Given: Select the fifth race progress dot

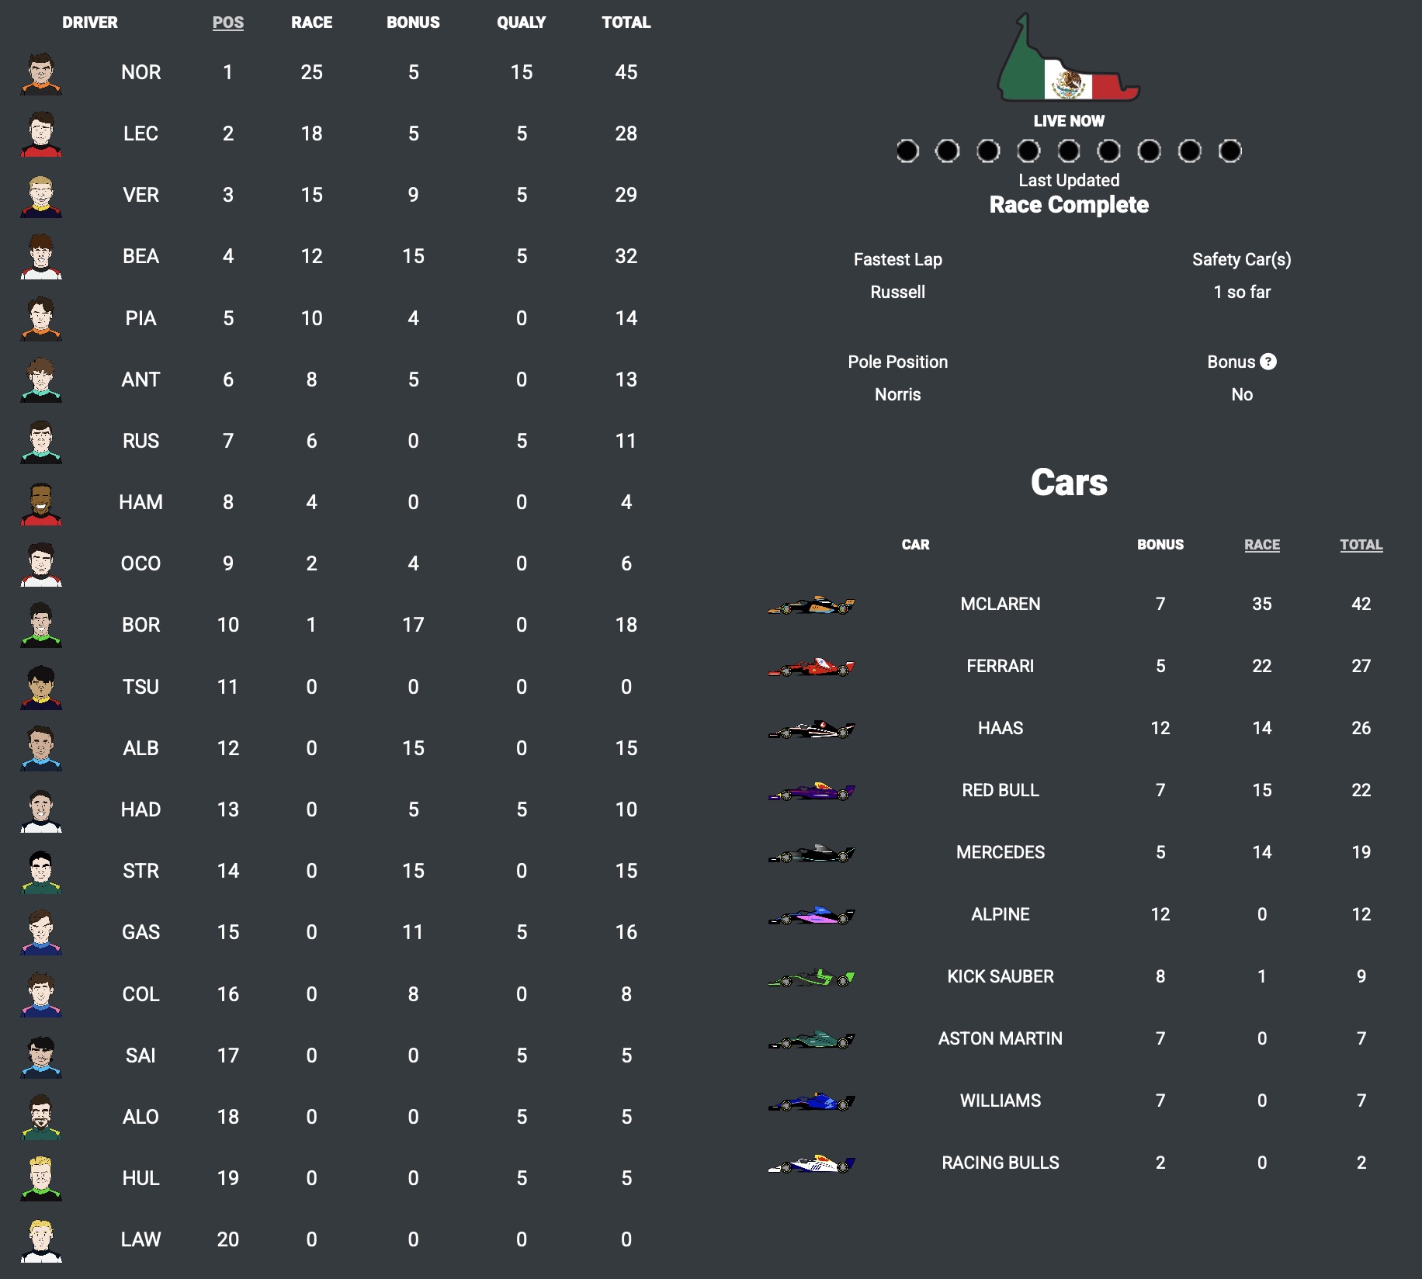Looking at the screenshot, I should click(1069, 151).
